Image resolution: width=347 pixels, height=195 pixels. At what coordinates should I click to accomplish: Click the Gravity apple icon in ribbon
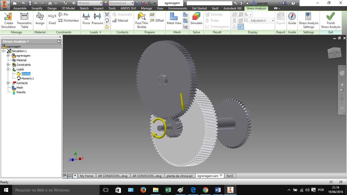point(107,26)
